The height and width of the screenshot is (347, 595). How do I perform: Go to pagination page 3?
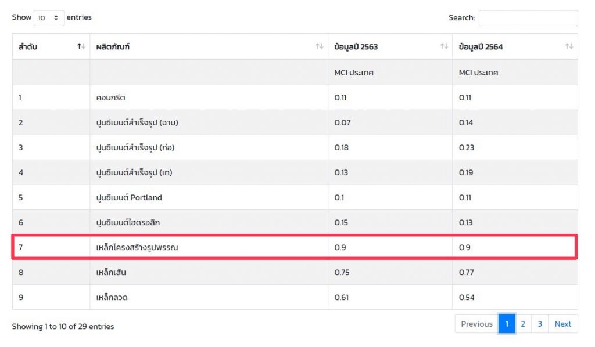540,324
